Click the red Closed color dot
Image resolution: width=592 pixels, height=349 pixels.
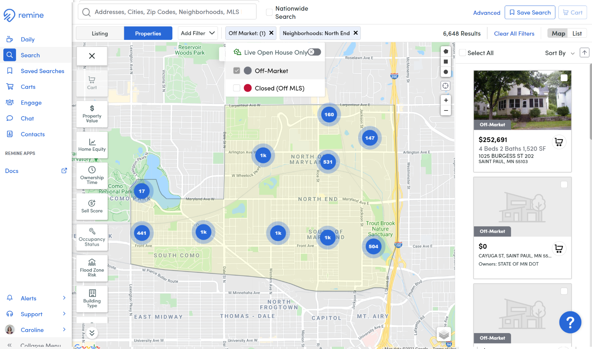tap(248, 88)
